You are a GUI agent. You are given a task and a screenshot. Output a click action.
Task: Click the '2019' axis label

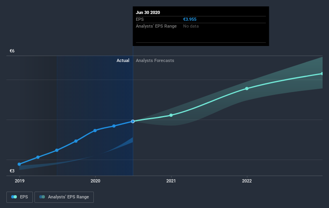coord(20,181)
